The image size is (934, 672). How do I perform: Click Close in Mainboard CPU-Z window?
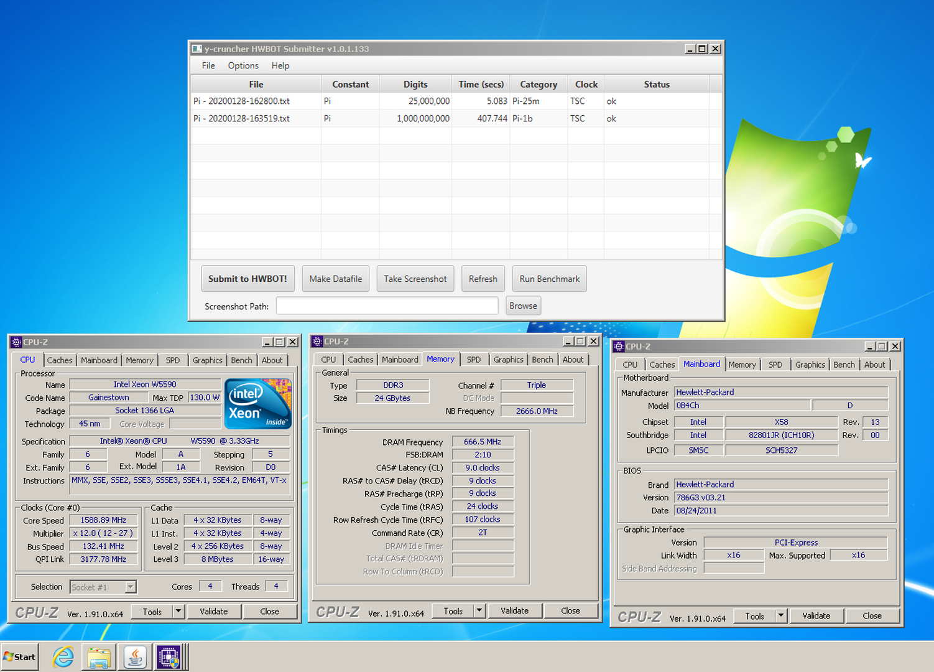pos(872,615)
